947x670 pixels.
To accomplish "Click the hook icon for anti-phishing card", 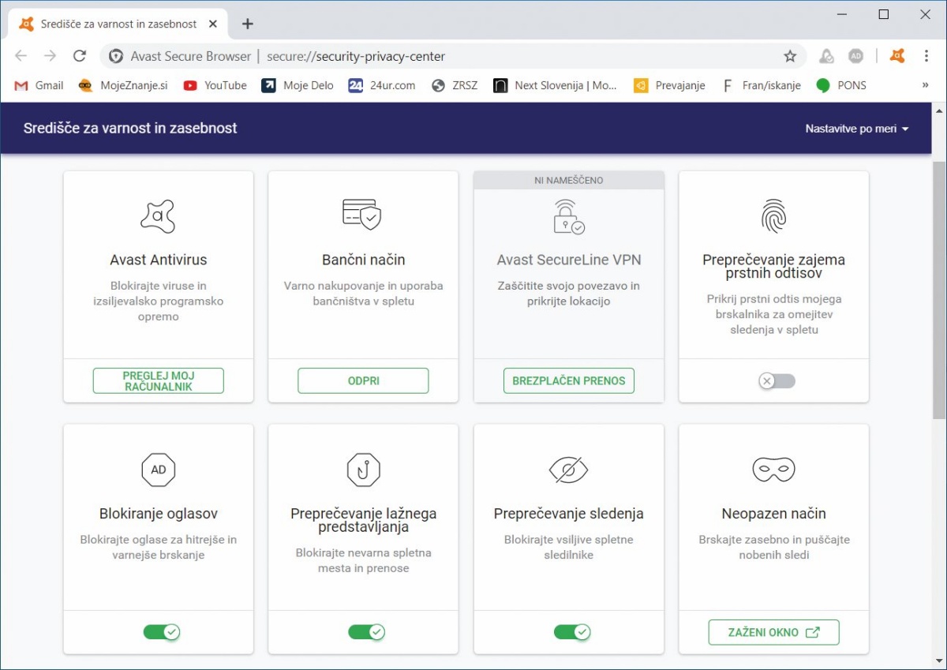I will 363,470.
